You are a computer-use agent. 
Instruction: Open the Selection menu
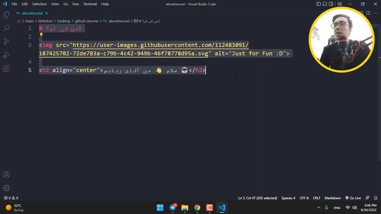tap(39, 4)
